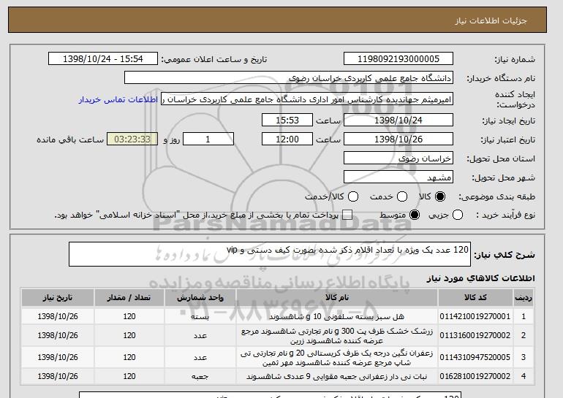Click the نام کالا column header
563x398 pixels.
pyautogui.click(x=337, y=298)
